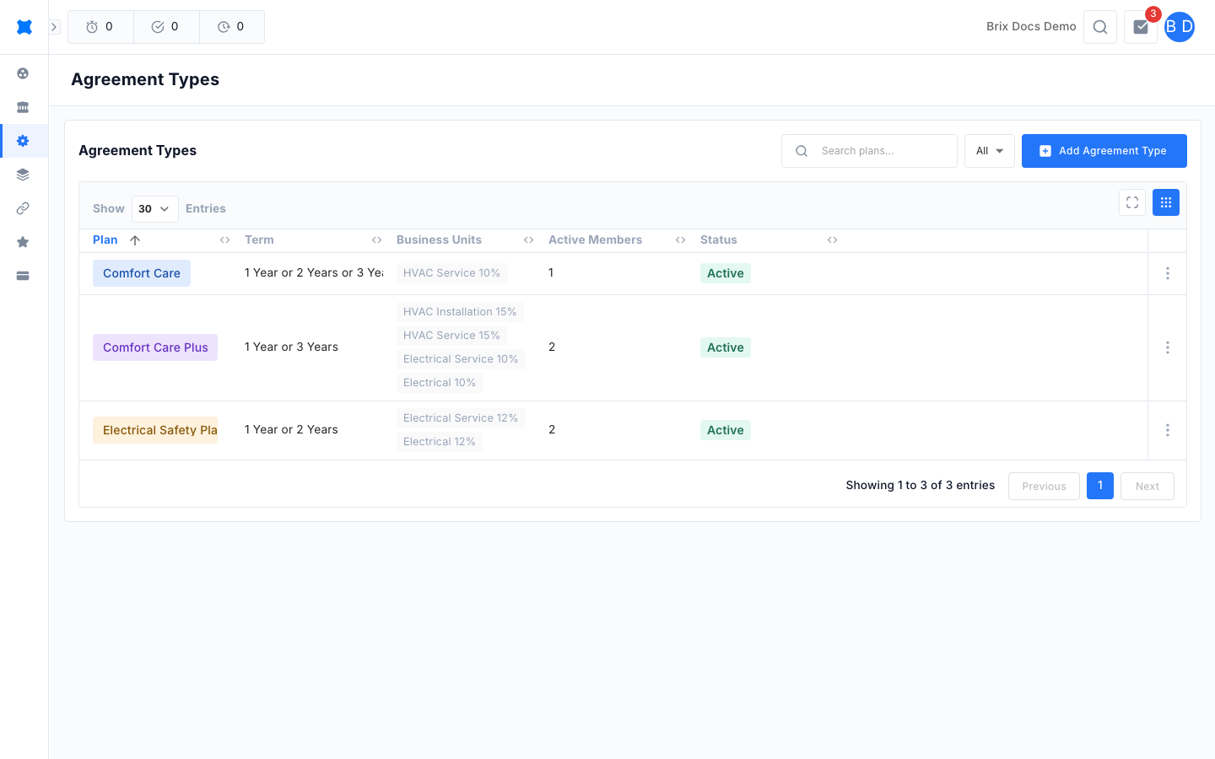Sort by the Term column header

click(259, 240)
